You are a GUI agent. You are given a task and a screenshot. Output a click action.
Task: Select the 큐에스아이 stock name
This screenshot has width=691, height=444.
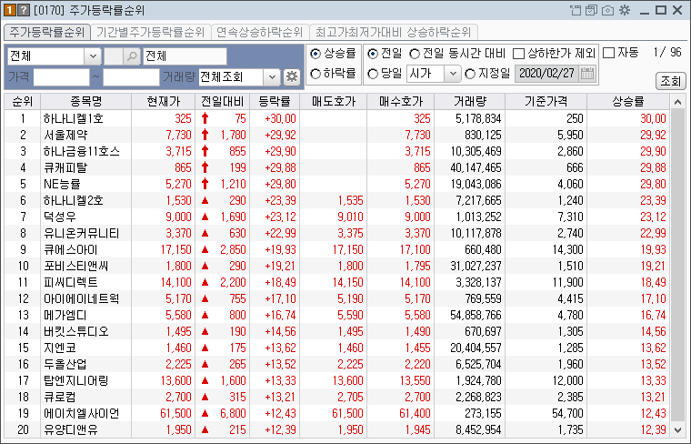[71, 249]
